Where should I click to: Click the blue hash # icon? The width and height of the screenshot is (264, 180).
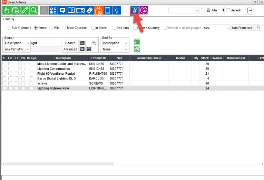tap(135, 11)
